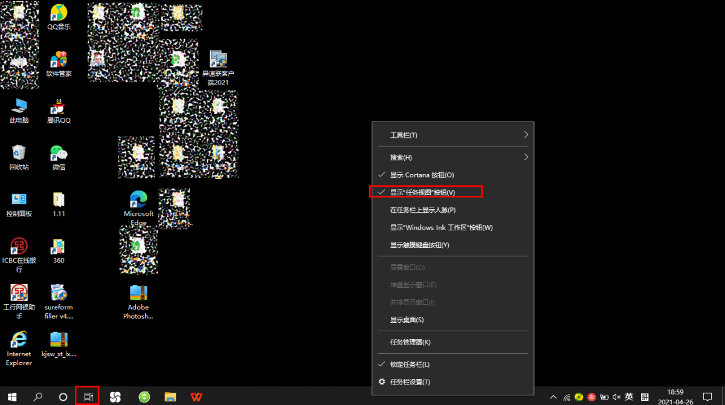
Task: Choose 任务管理器 from context menu
Action: 410,342
